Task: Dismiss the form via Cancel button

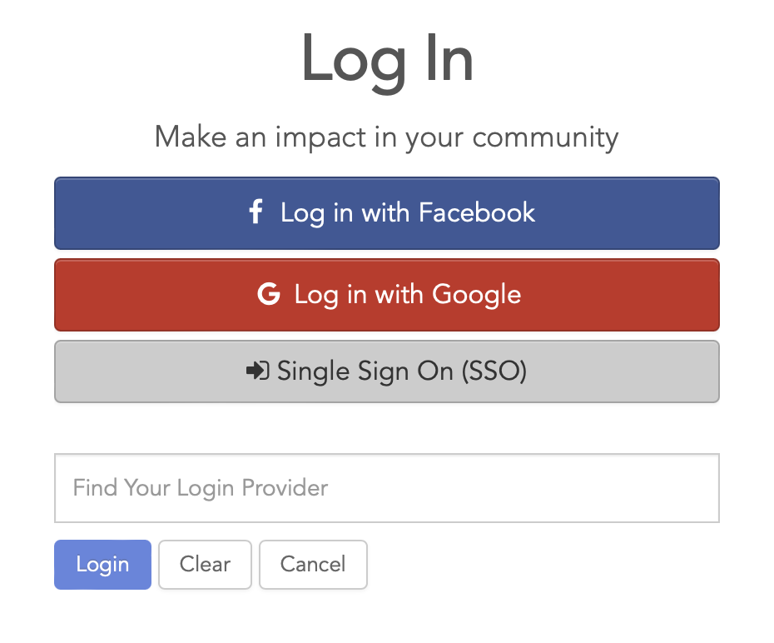Action: pos(313,565)
